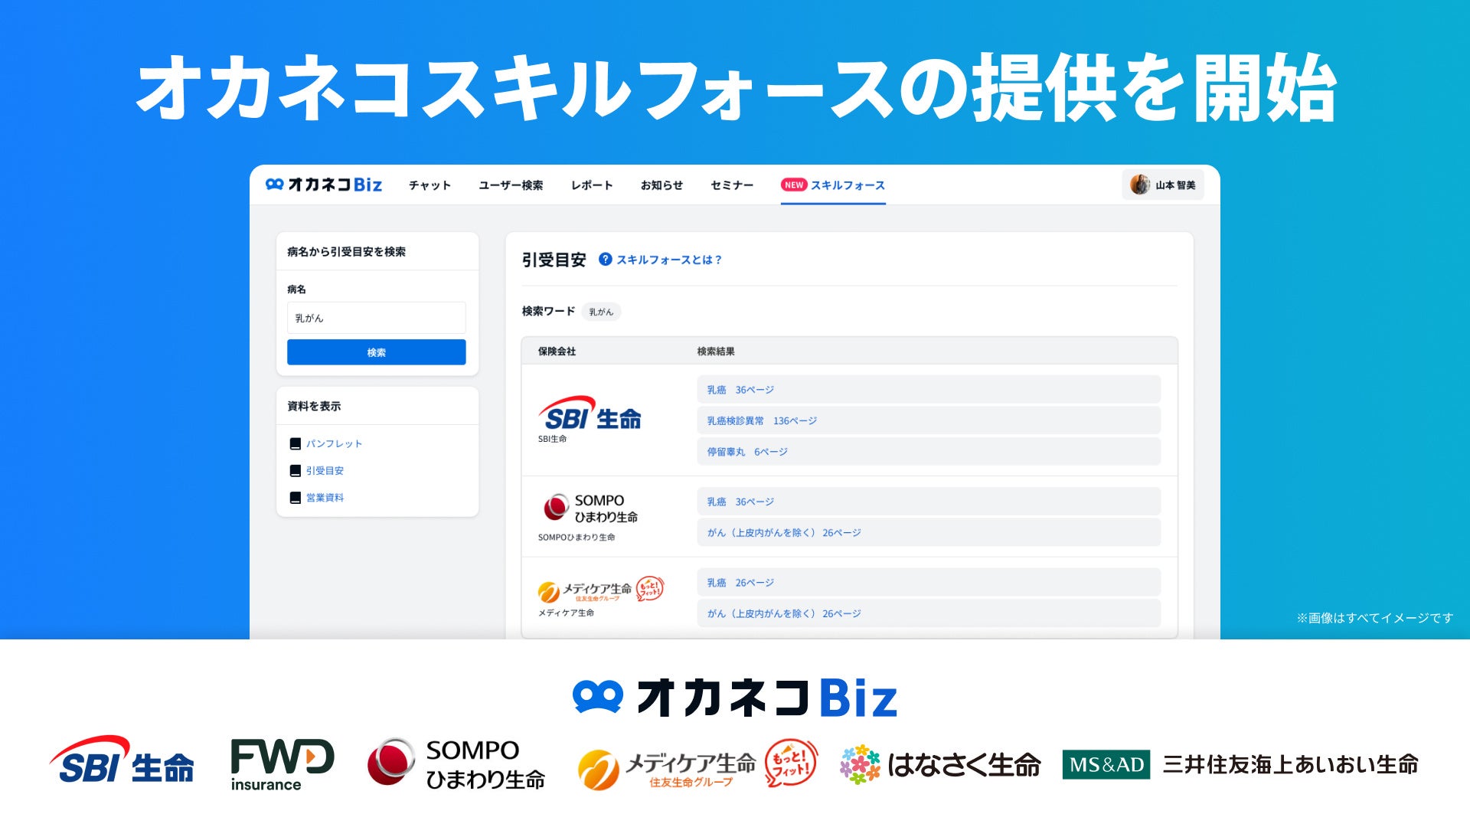Image resolution: width=1470 pixels, height=827 pixels.
Task: Click the book icon beside 引受目安 link
Action: (295, 471)
